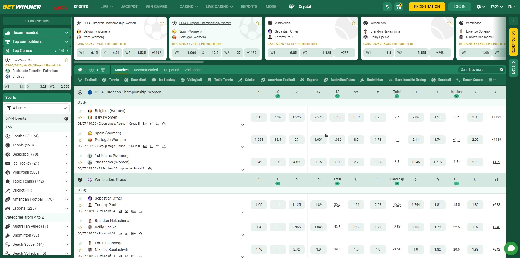Open extra markets via the +1139 link
Screen dimensions: 520x258
click(x=496, y=139)
